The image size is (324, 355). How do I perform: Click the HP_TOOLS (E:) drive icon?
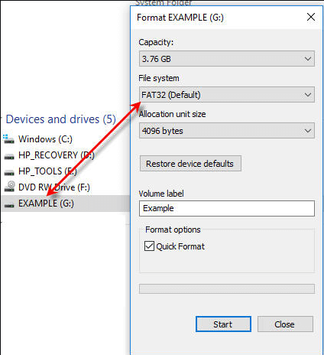coord(9,172)
